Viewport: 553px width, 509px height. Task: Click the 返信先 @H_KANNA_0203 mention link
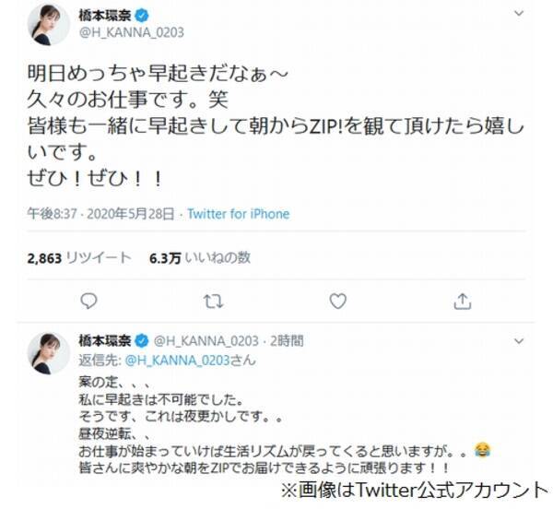(177, 361)
